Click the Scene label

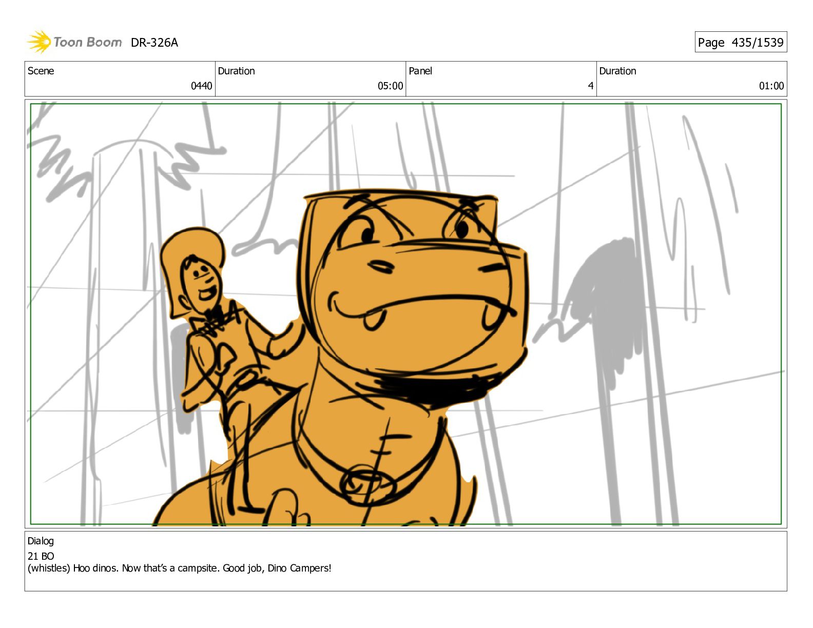point(41,71)
